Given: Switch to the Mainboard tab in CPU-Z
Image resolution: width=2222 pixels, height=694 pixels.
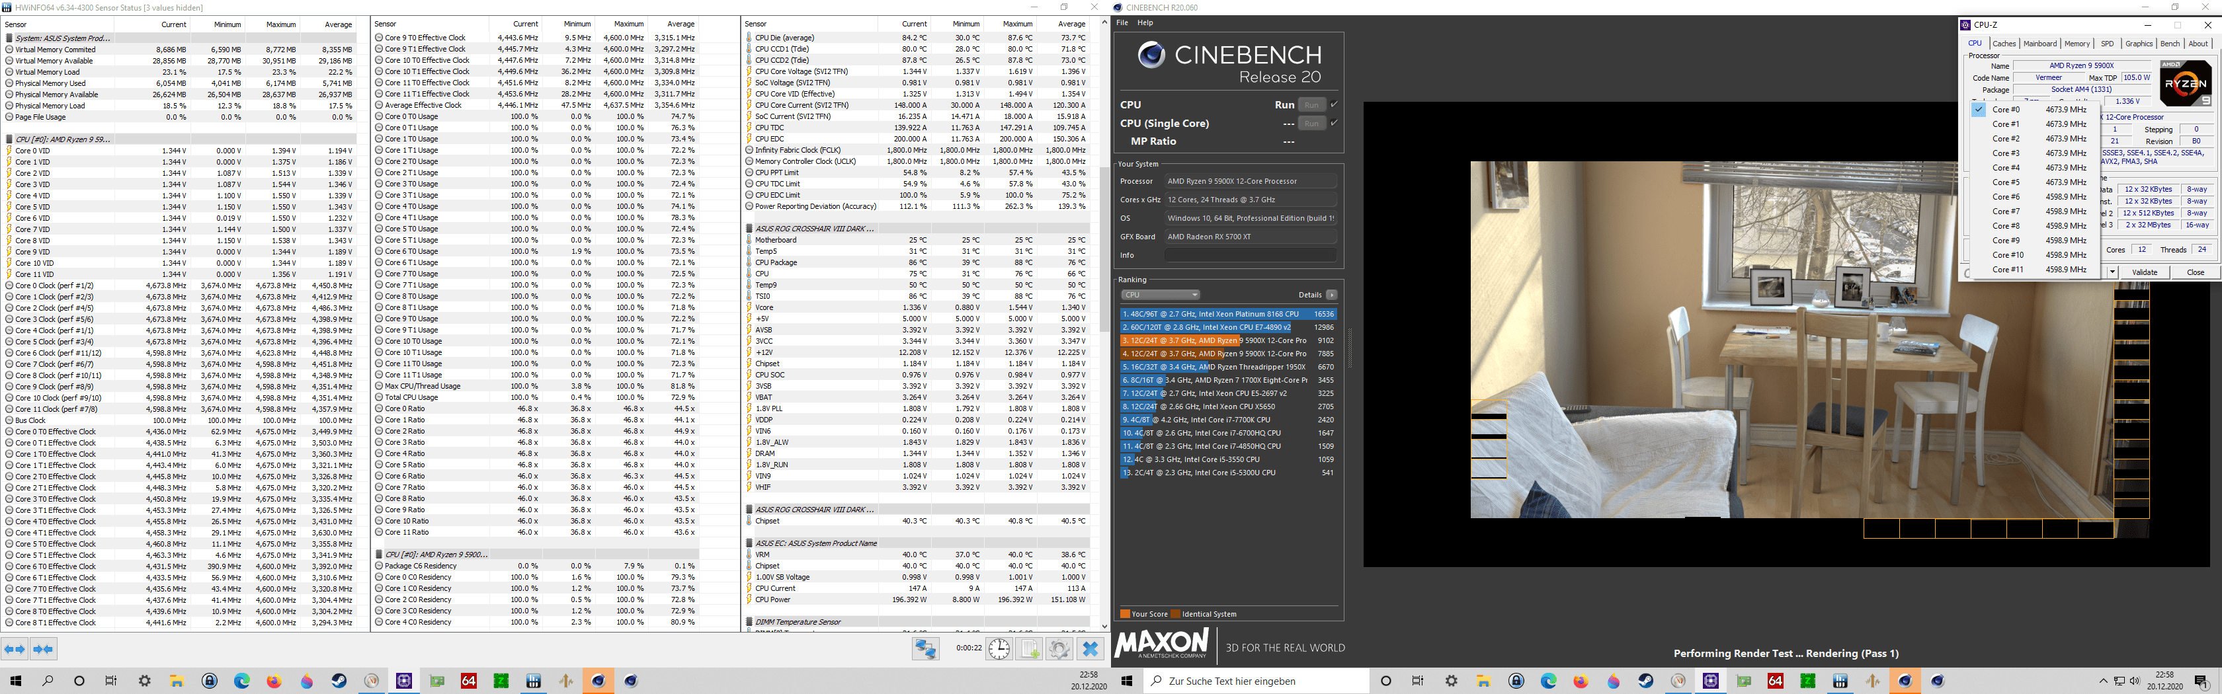Looking at the screenshot, I should pyautogui.click(x=2039, y=43).
